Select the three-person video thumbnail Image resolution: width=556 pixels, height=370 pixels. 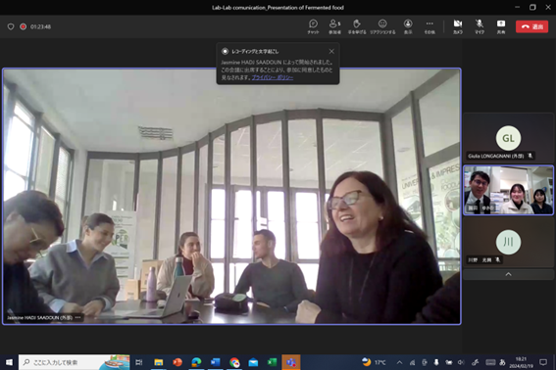508,190
